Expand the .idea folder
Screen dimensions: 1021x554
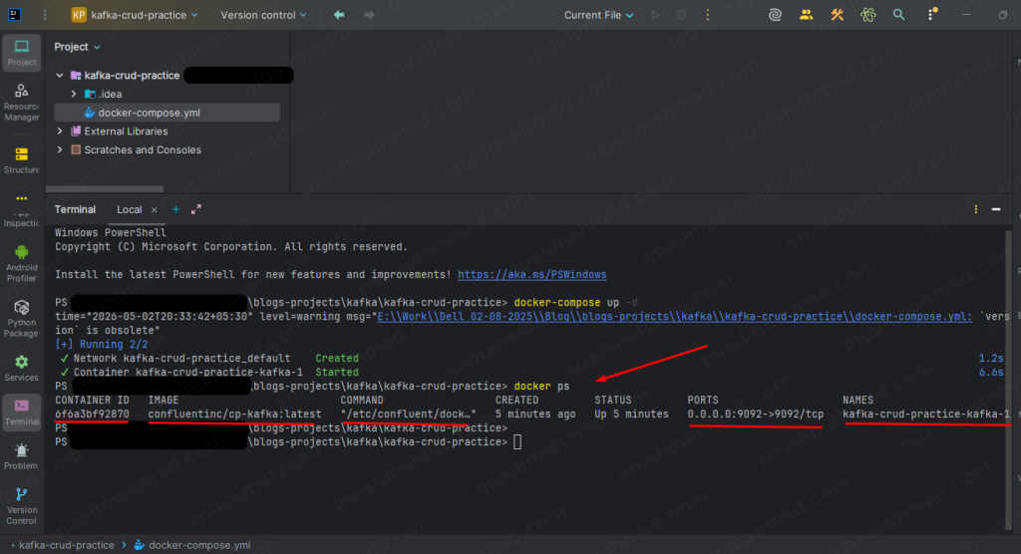[x=74, y=95]
